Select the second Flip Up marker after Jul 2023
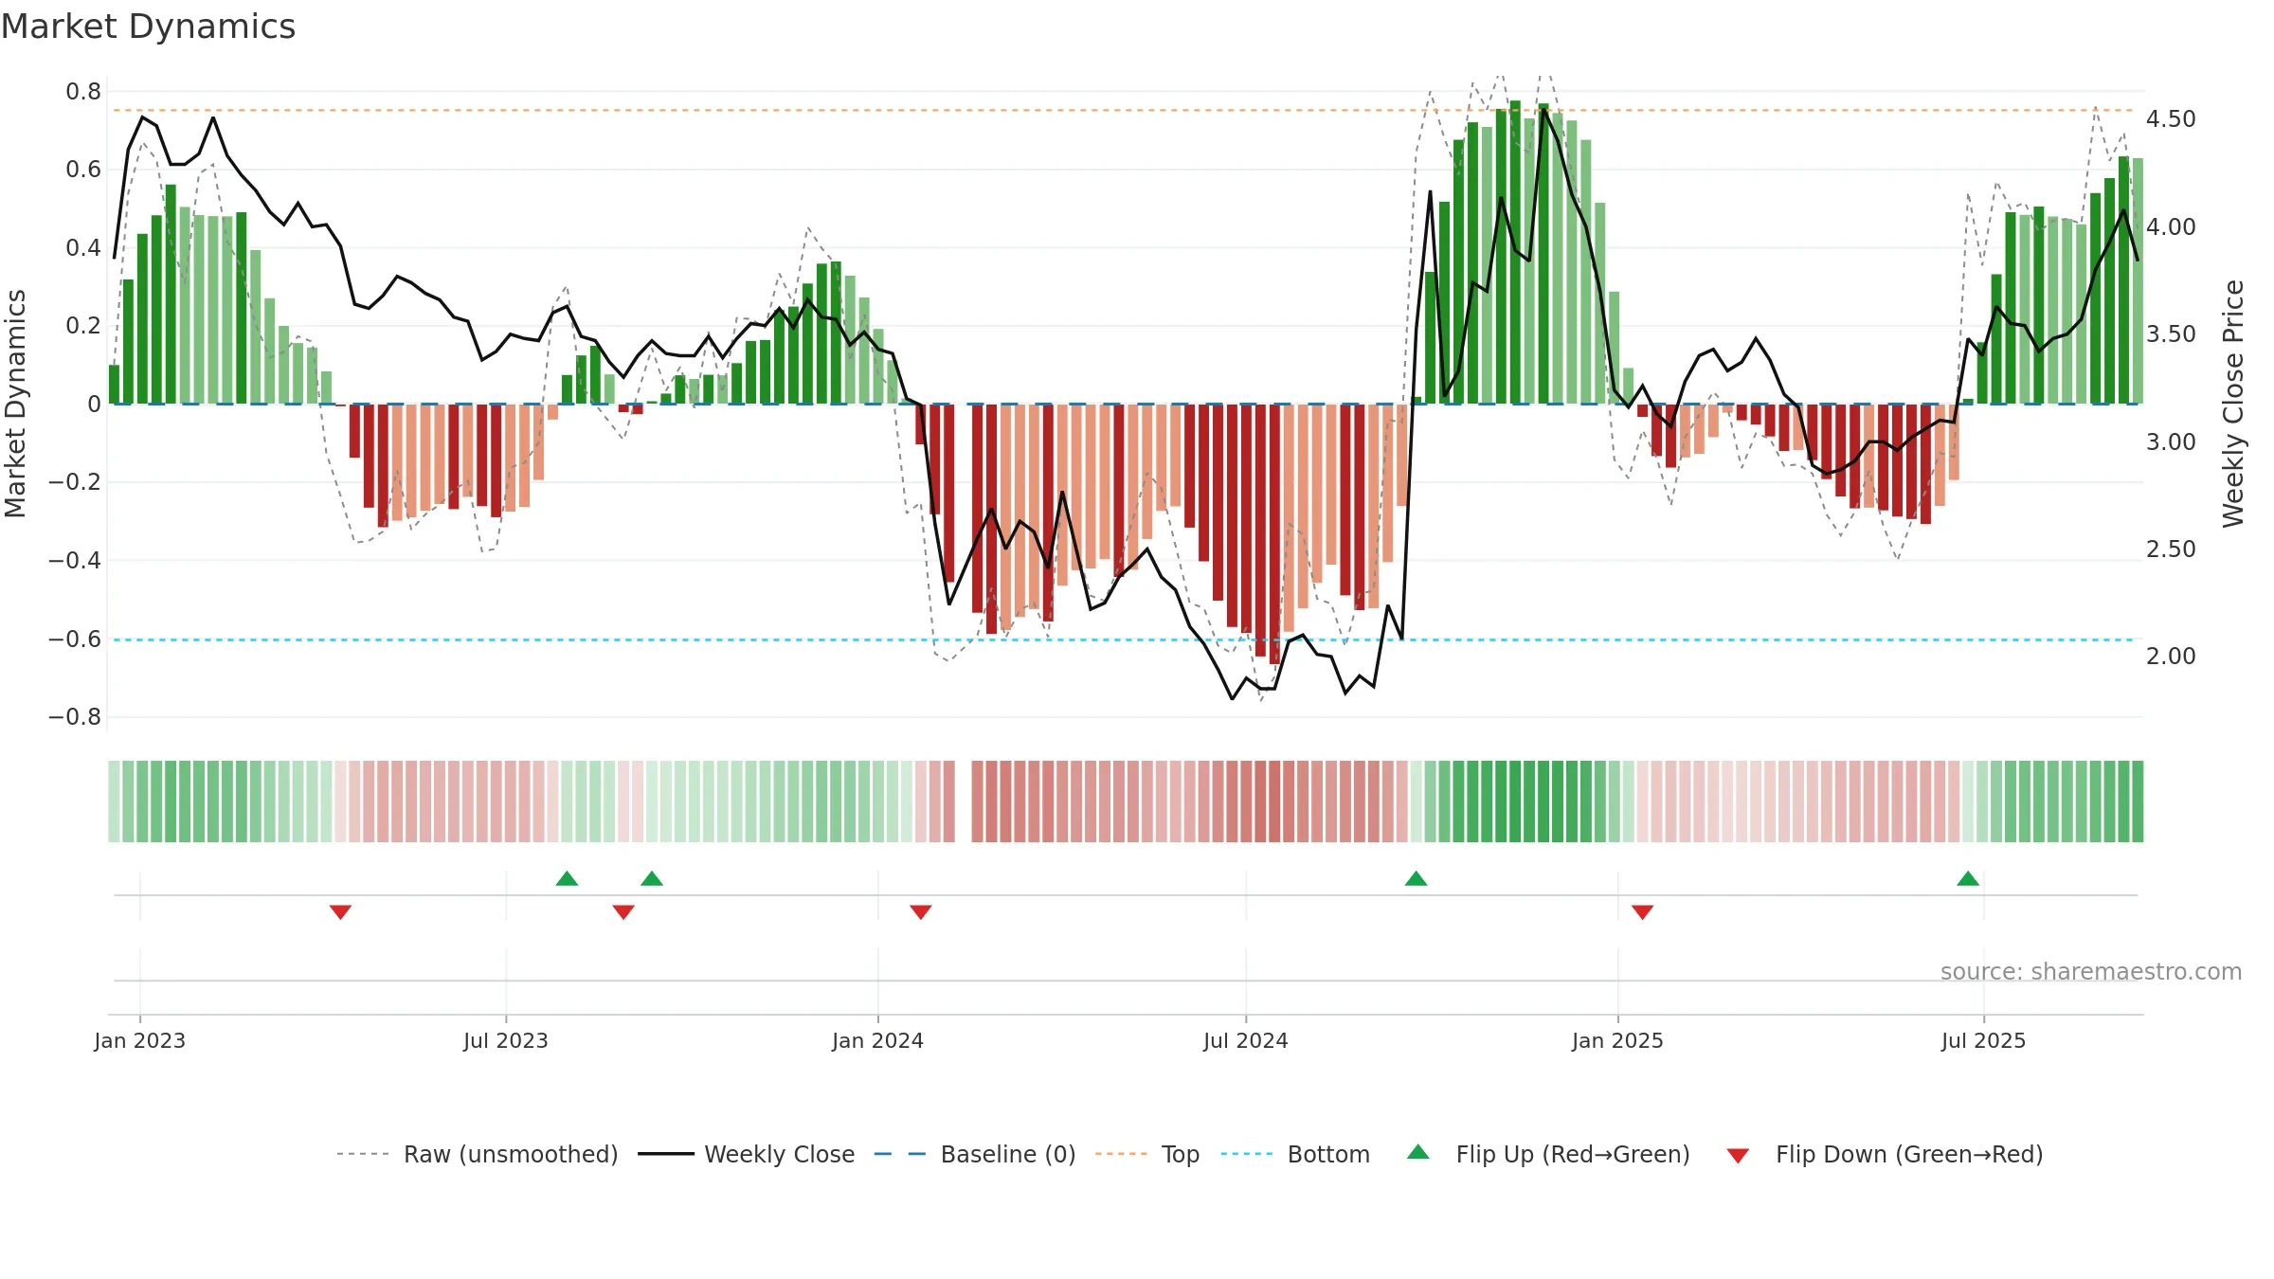Image resolution: width=2274 pixels, height=1279 pixels. 652,878
